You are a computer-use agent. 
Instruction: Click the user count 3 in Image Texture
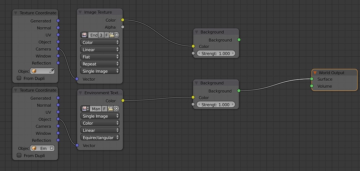pyautogui.click(x=101, y=35)
